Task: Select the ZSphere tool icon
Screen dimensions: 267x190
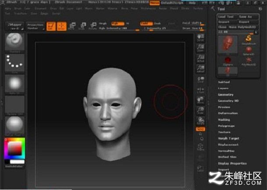Action: tap(228, 61)
